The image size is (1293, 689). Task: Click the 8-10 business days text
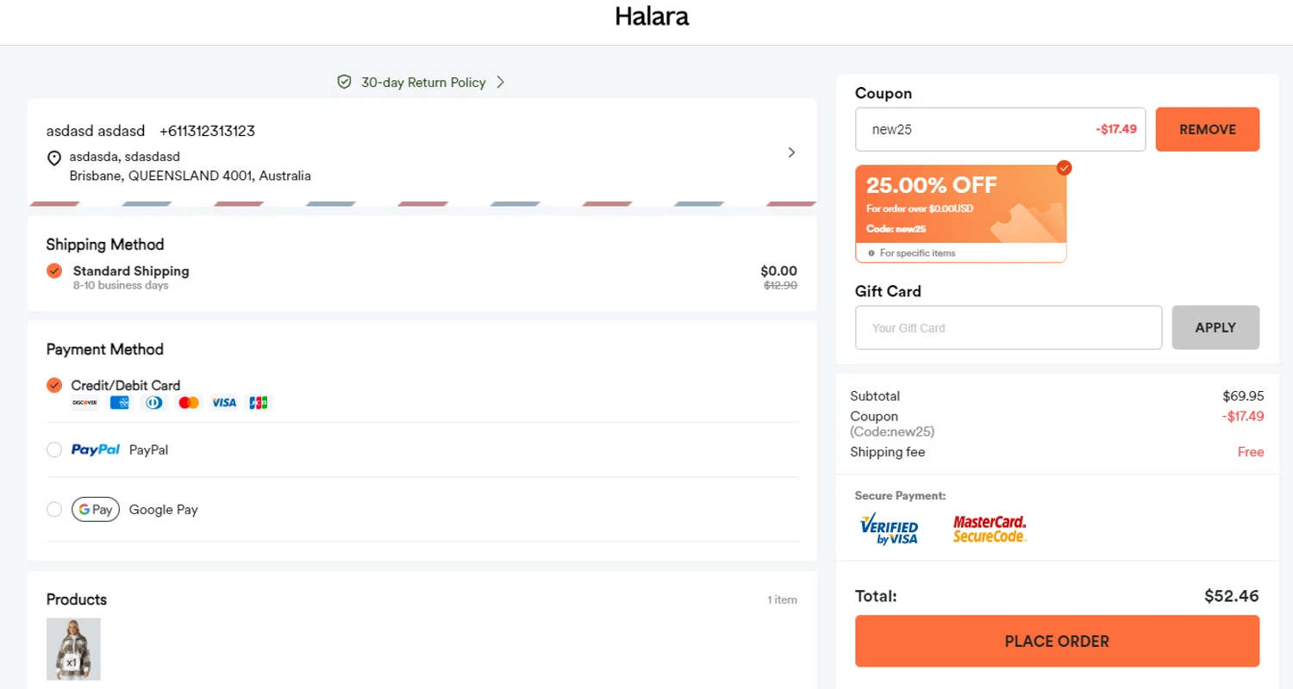[121, 285]
